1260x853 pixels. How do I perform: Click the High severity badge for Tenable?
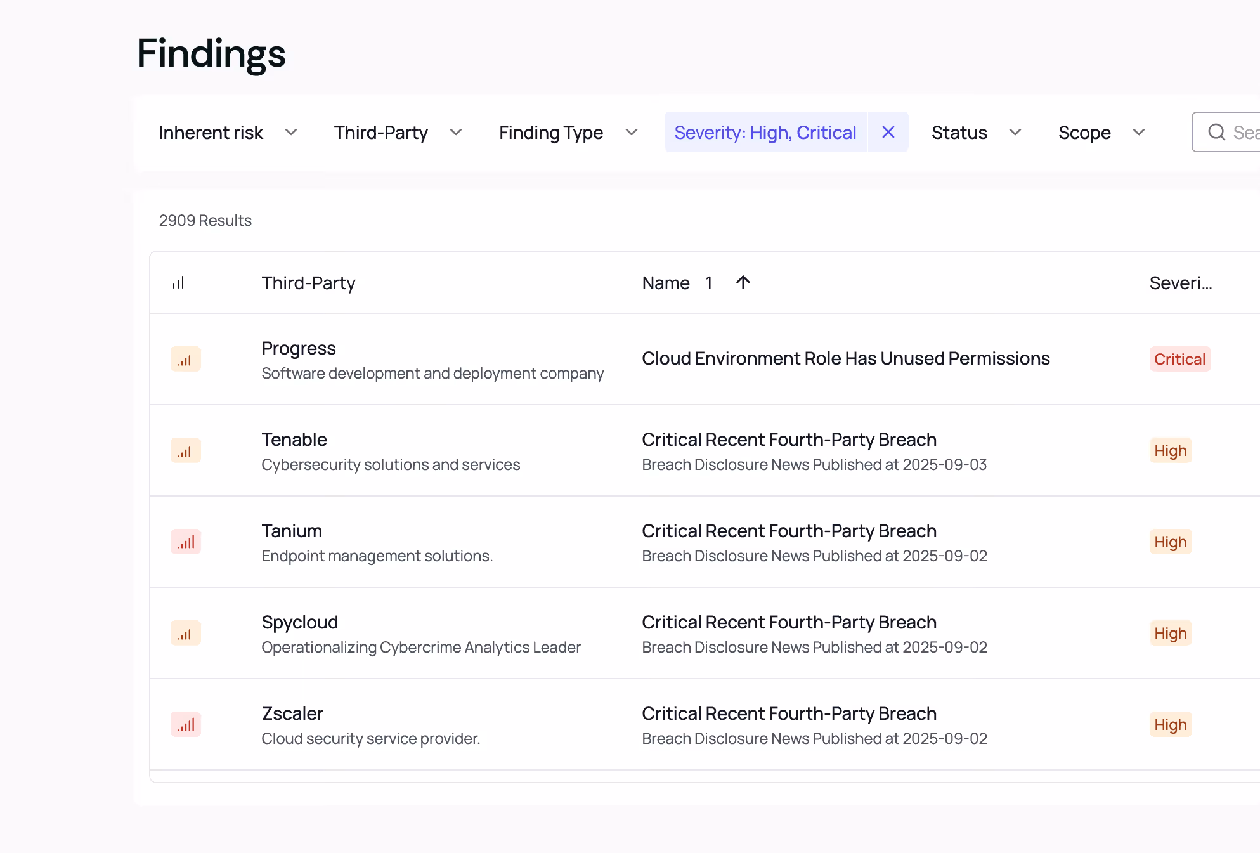click(1171, 450)
